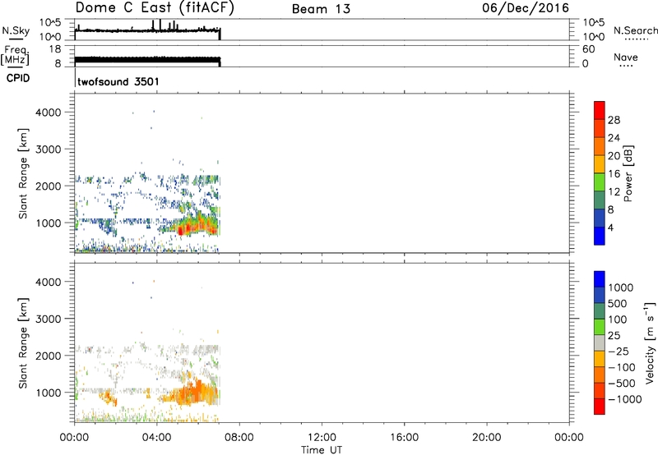Click the '25' Velocity colorbar label
The height and width of the screenshot is (455, 658).
(x=614, y=336)
